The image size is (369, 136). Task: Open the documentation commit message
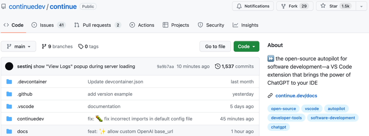[104, 106]
